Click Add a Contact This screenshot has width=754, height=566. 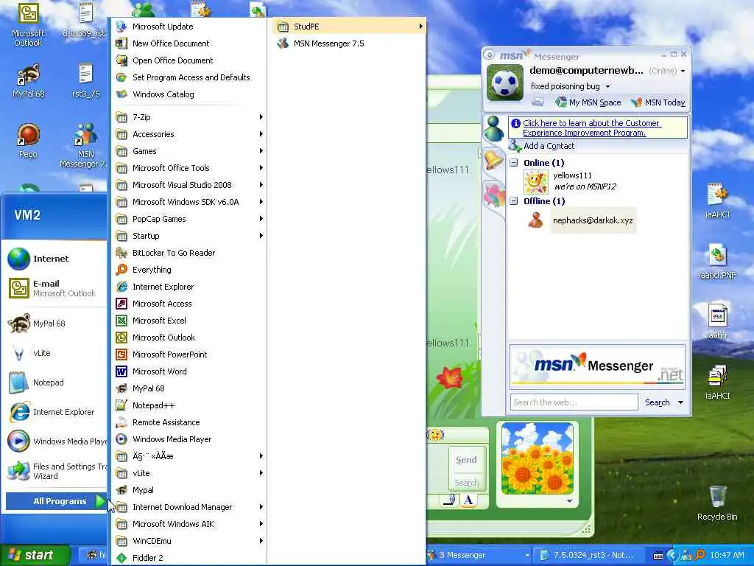(542, 146)
